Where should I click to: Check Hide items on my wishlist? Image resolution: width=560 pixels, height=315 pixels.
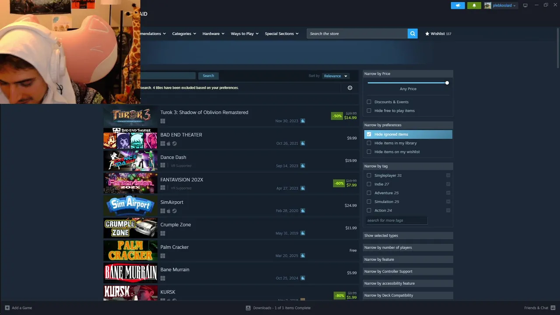click(369, 152)
